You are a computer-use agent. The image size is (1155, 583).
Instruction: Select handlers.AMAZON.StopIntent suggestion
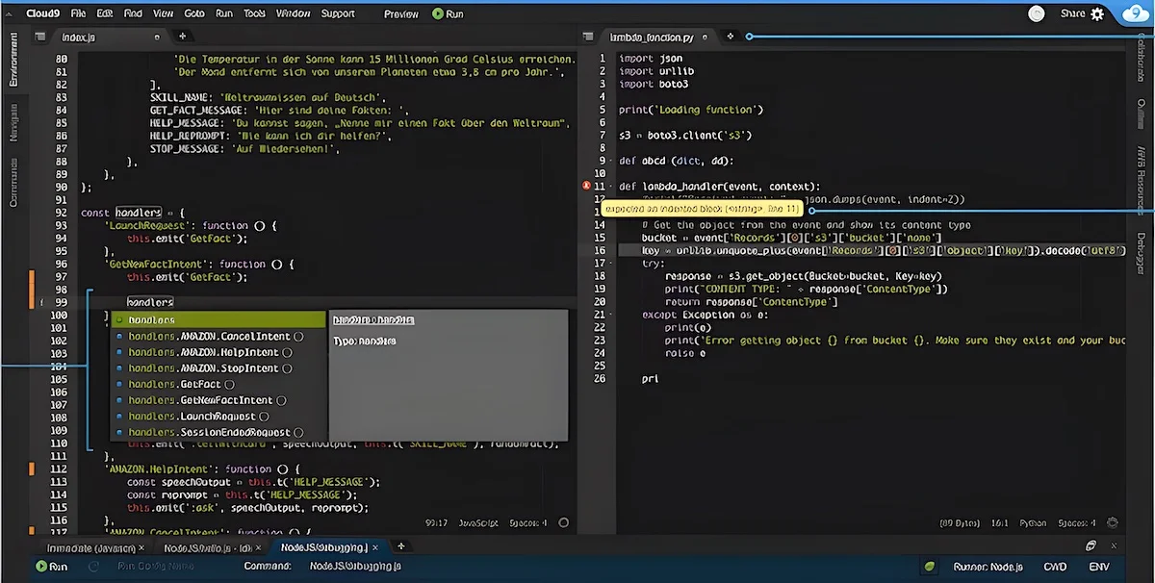pyautogui.click(x=218, y=368)
